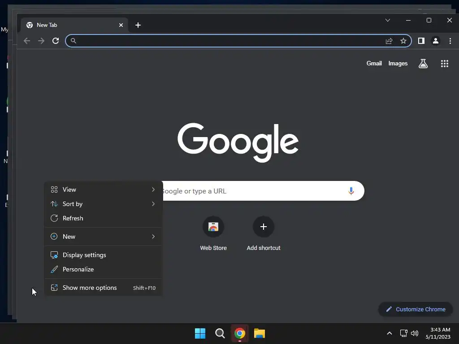Image resolution: width=459 pixels, height=344 pixels.
Task: Open the Web Store shortcut
Action: click(213, 234)
